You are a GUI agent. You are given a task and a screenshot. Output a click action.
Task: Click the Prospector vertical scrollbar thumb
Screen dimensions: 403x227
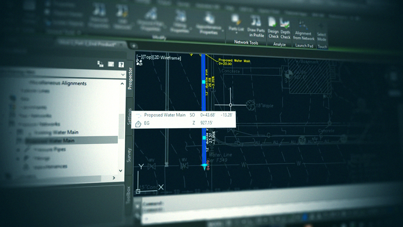122,126
